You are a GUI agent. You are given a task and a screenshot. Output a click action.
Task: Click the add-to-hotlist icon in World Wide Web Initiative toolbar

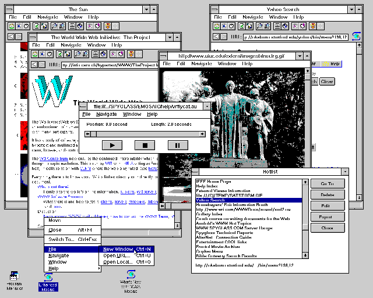click(x=121, y=54)
